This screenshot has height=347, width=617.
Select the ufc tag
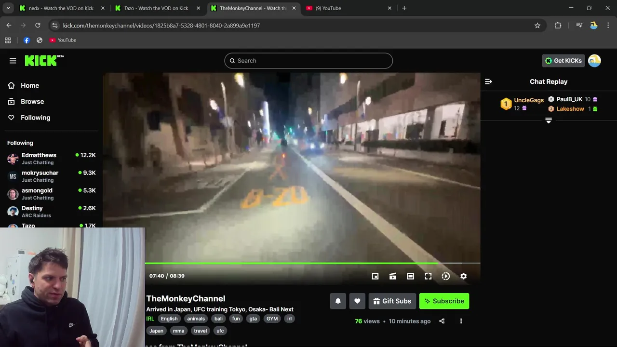click(220, 331)
